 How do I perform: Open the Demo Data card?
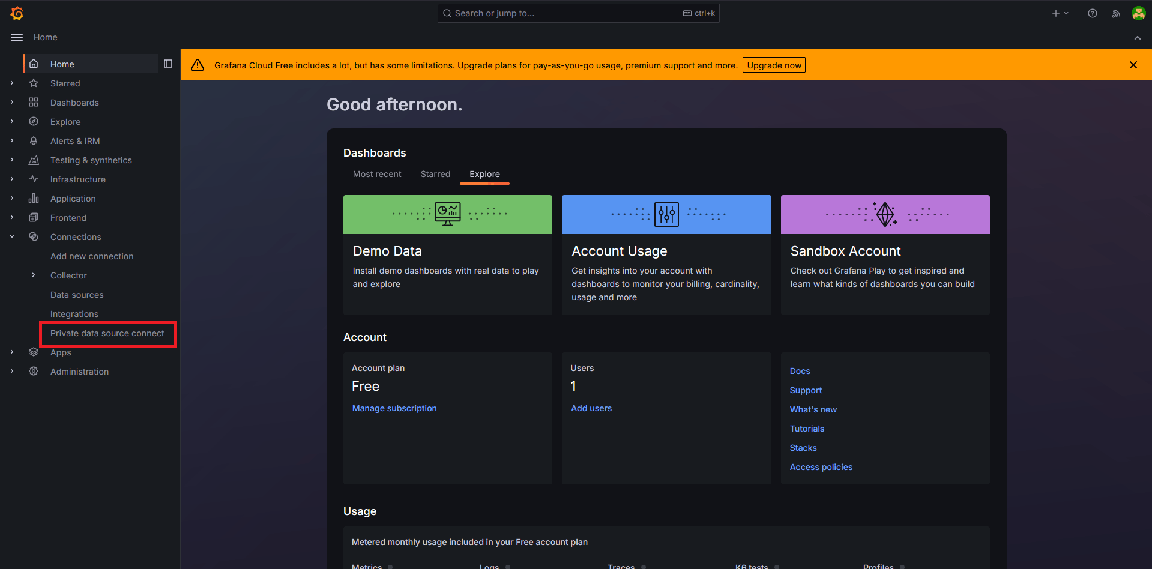click(447, 254)
